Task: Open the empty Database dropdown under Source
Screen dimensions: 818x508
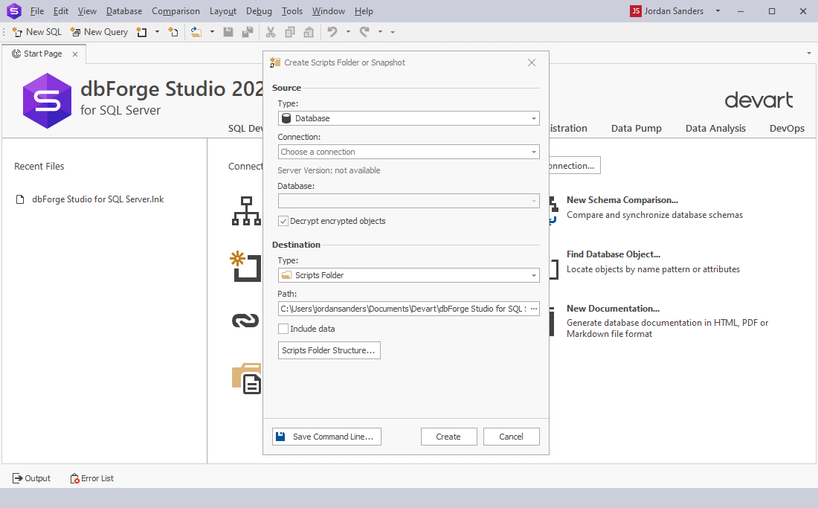Action: tap(408, 201)
